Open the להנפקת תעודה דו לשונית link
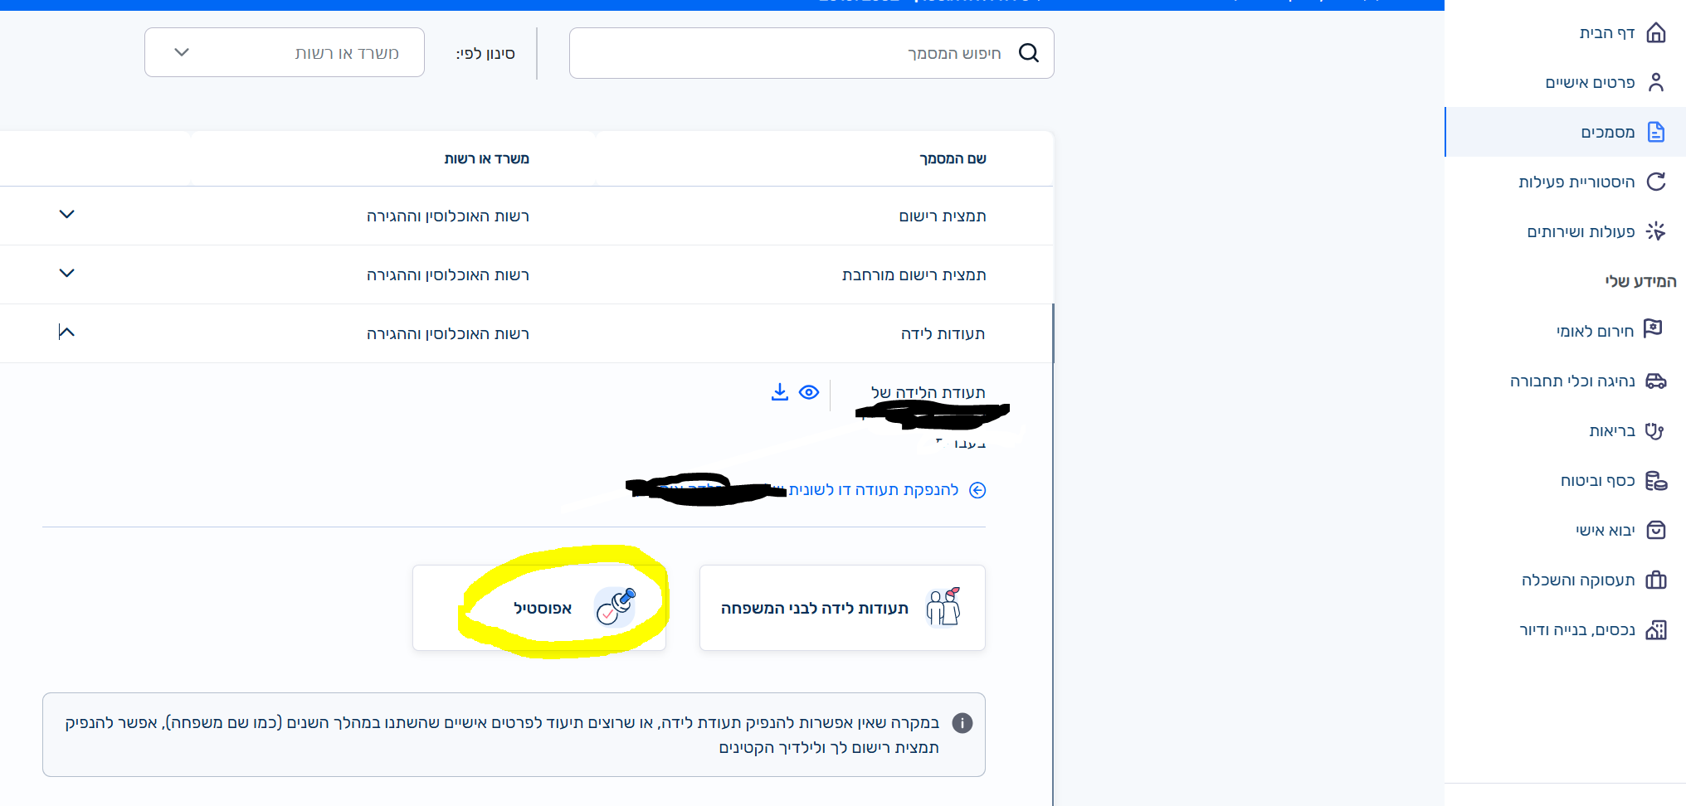This screenshot has width=1686, height=806. pos(874,490)
